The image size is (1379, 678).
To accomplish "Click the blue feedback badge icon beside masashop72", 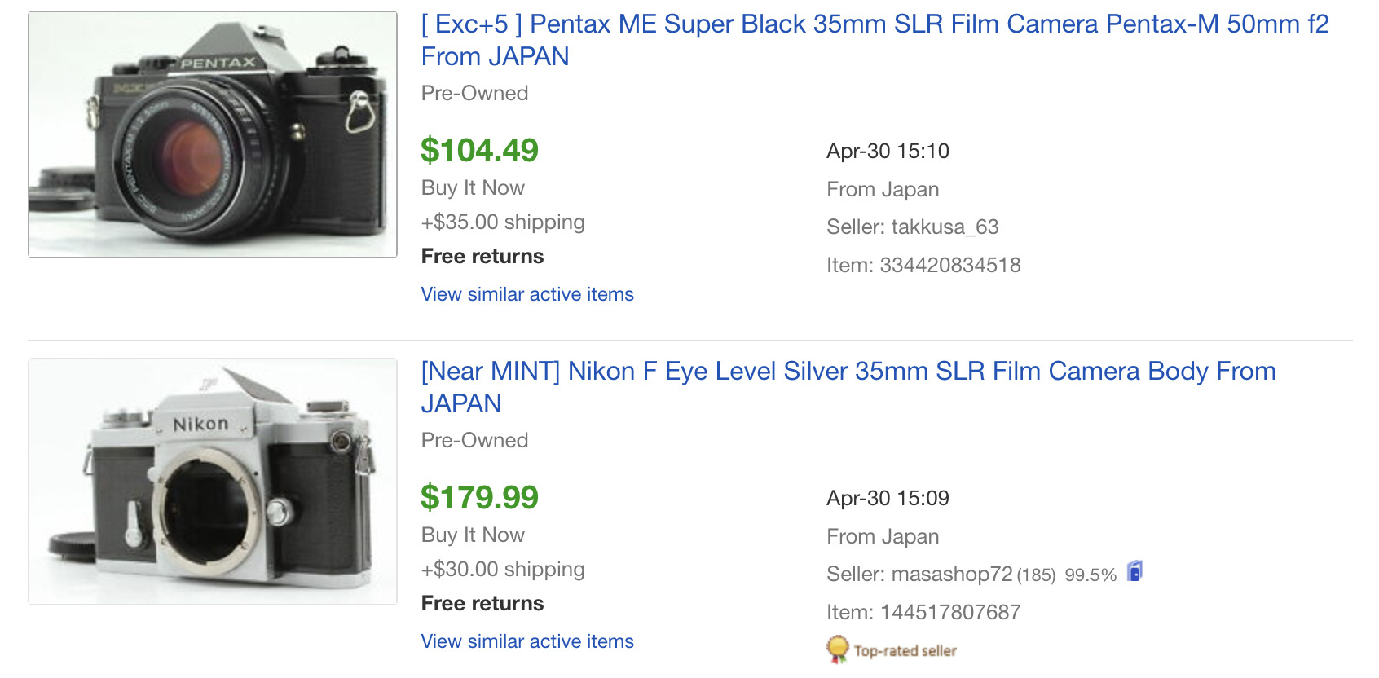I will (1134, 571).
